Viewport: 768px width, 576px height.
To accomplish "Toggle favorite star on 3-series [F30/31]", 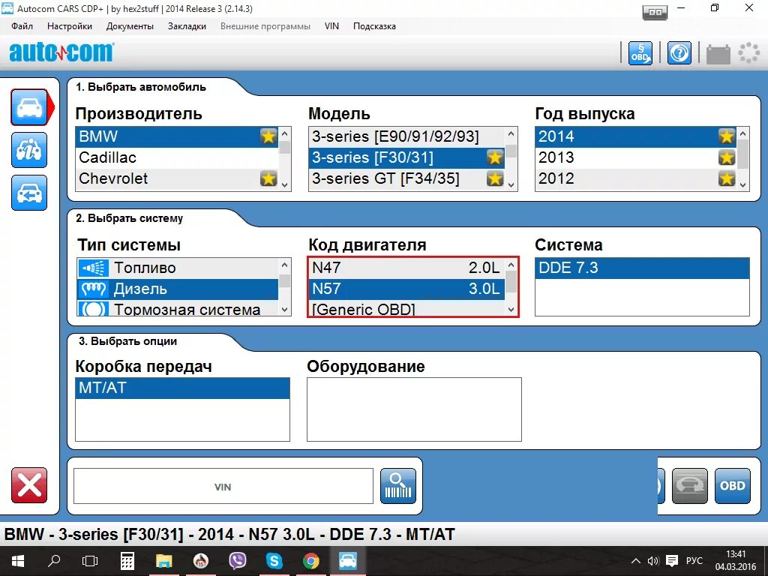I will point(495,157).
